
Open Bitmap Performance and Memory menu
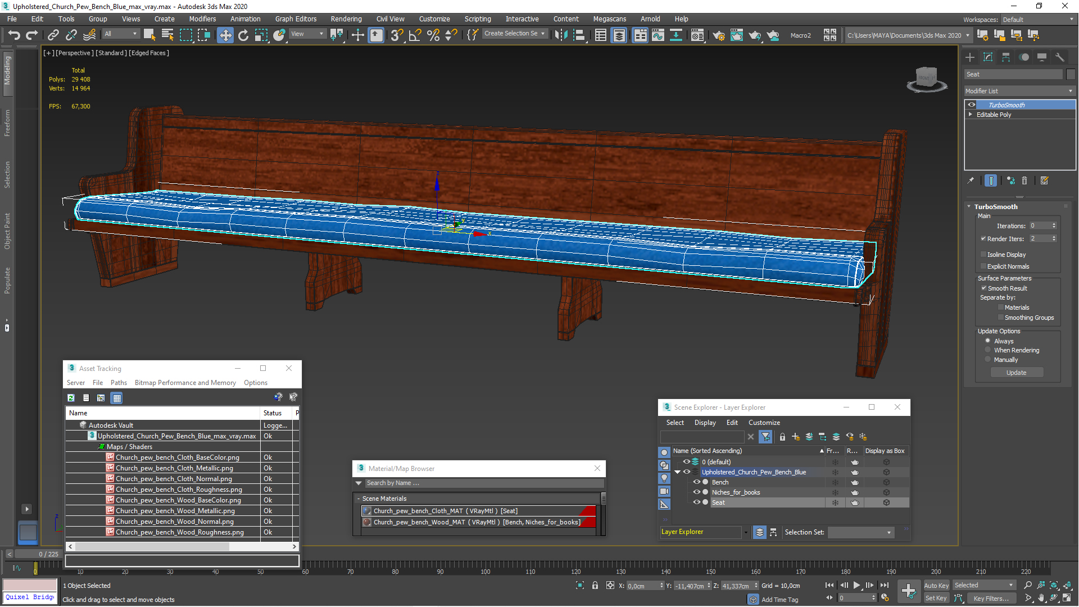pos(185,383)
